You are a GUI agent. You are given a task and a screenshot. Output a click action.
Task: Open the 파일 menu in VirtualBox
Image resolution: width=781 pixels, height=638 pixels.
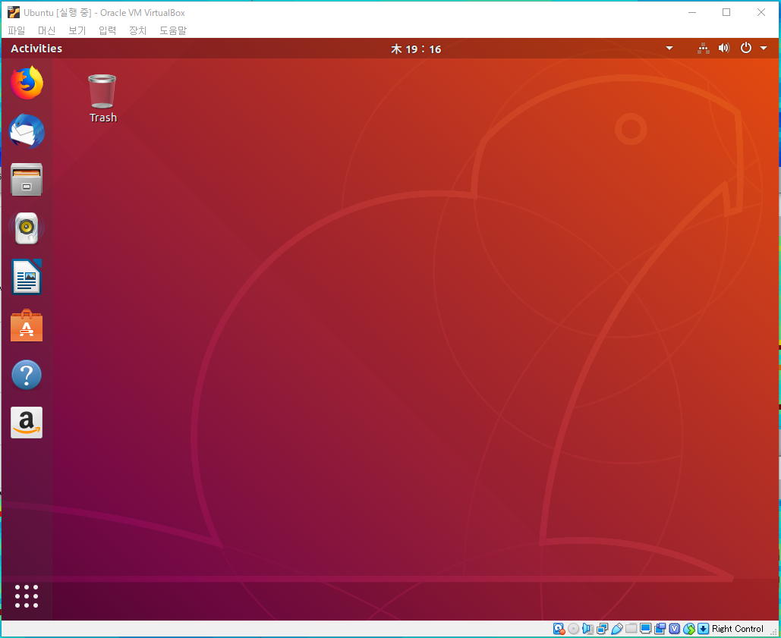(x=17, y=30)
